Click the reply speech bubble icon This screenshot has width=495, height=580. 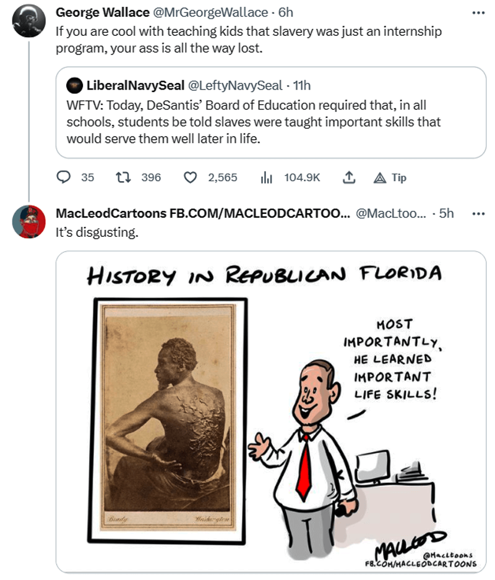pyautogui.click(x=63, y=177)
